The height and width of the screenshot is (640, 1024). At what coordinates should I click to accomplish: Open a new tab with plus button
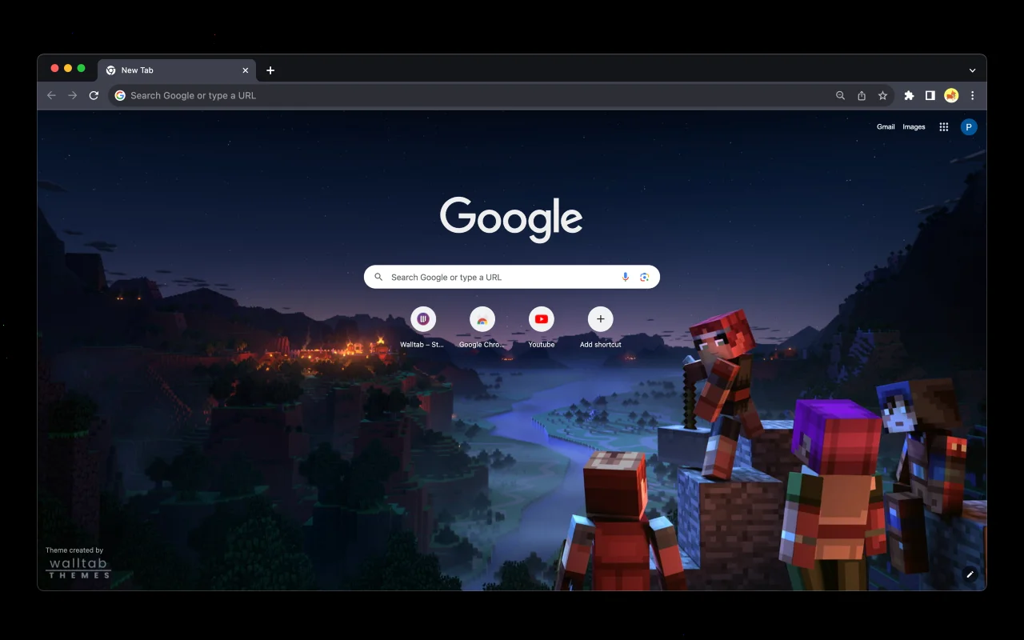coord(270,70)
